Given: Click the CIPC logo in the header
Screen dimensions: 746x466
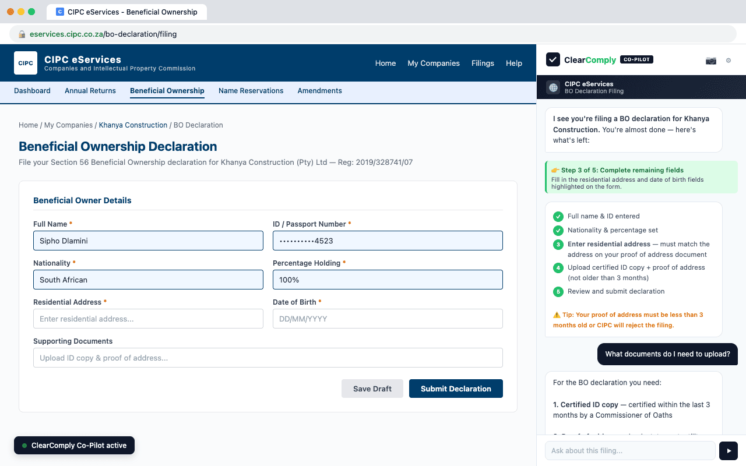Looking at the screenshot, I should pos(26,63).
